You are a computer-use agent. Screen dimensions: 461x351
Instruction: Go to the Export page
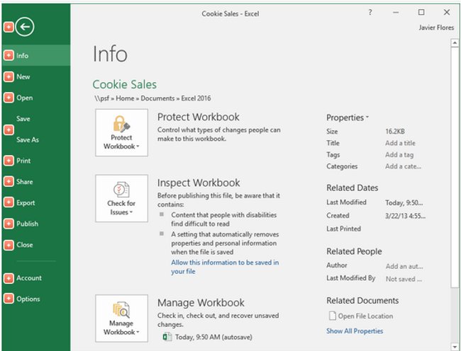click(x=26, y=202)
